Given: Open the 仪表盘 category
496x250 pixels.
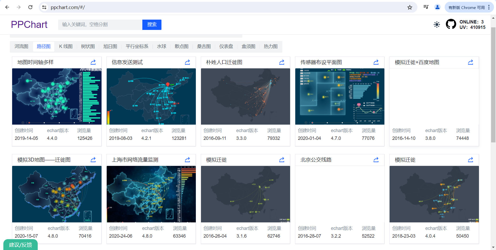Looking at the screenshot, I should point(226,46).
